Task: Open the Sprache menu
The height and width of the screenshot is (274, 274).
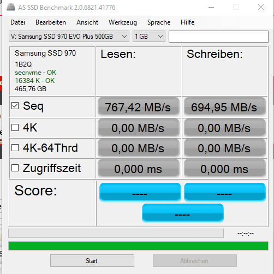Action: (159, 22)
